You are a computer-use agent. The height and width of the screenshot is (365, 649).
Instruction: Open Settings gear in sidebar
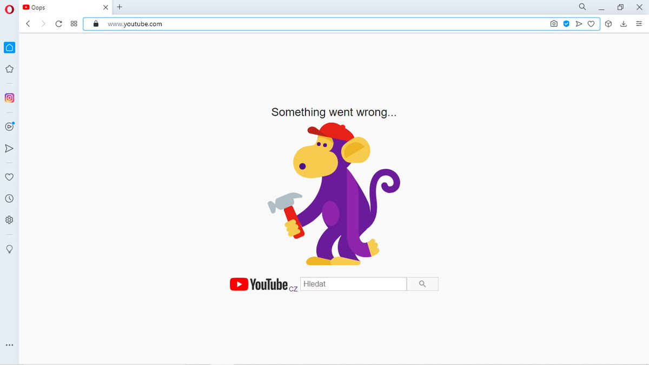(9, 220)
